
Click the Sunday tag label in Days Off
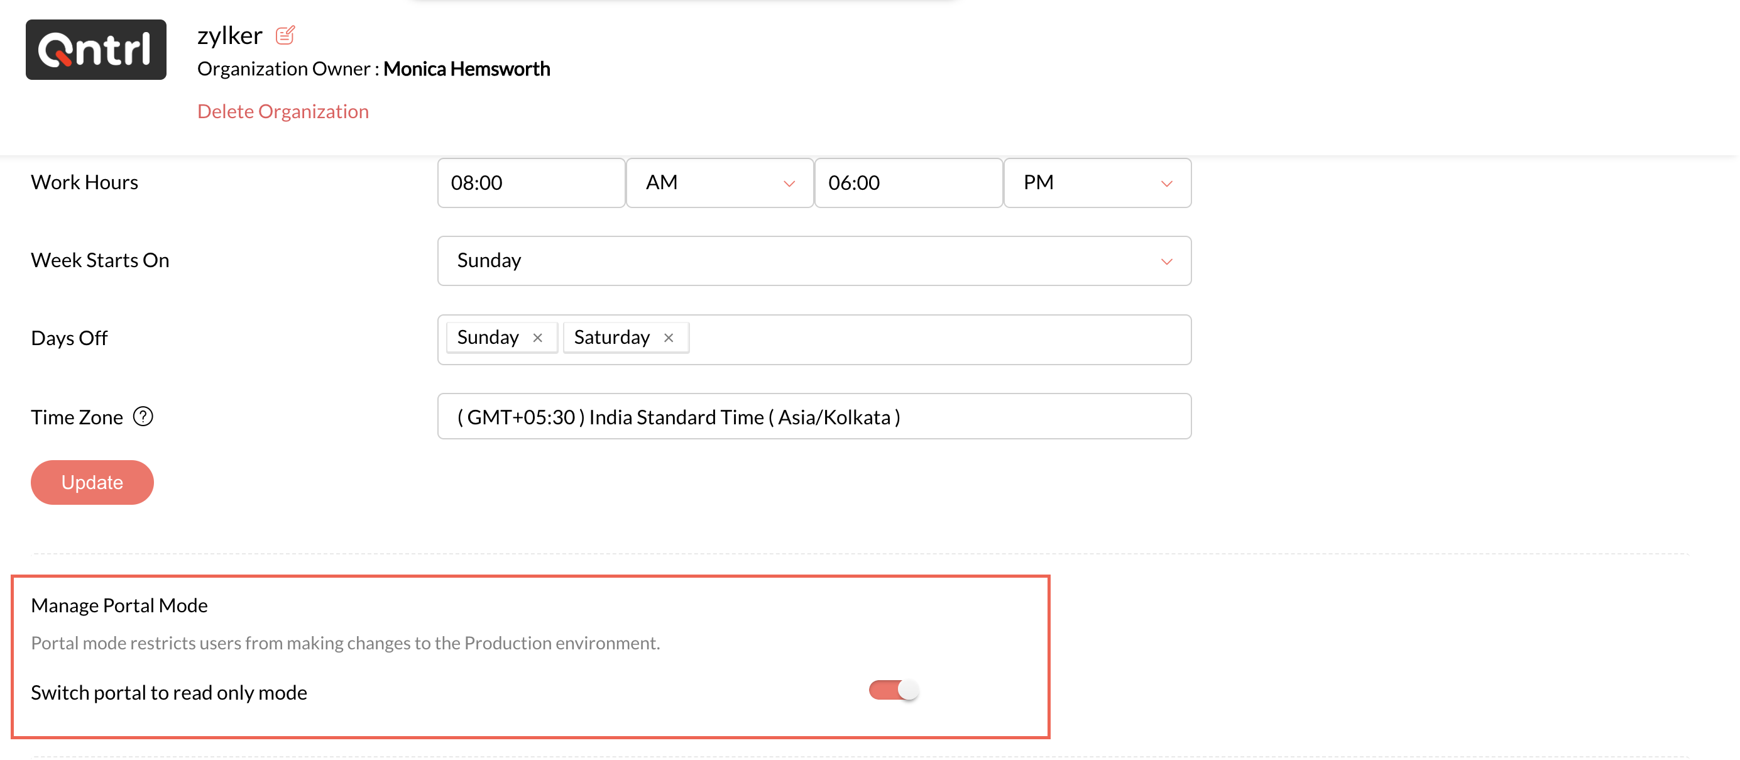click(488, 337)
